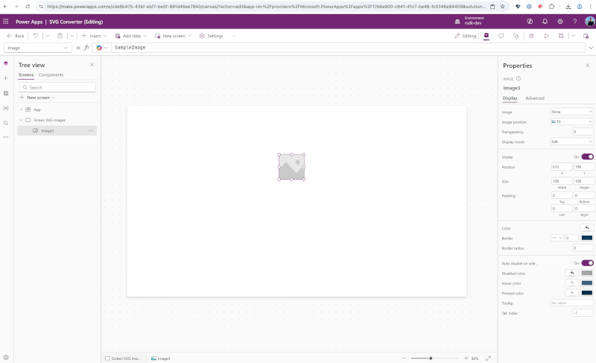Open the property selector dropdown showing Image
The image size is (596, 363).
[x=37, y=48]
